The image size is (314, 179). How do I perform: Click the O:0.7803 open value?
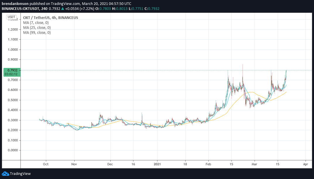(x=103, y=8)
